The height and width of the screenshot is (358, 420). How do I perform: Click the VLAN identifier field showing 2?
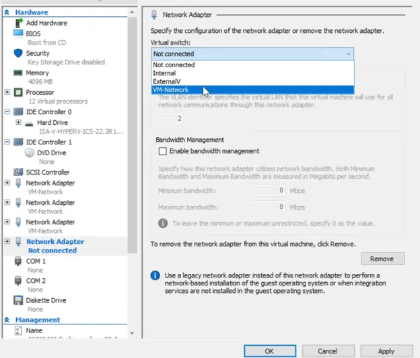click(x=171, y=118)
